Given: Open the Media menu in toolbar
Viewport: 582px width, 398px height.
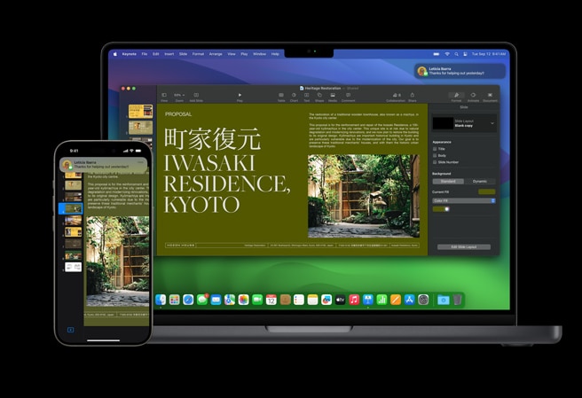Looking at the screenshot, I should 333,97.
